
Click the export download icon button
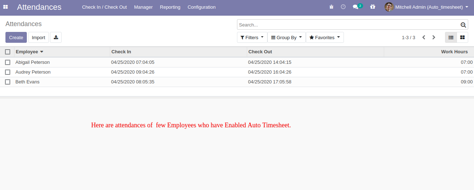point(56,37)
